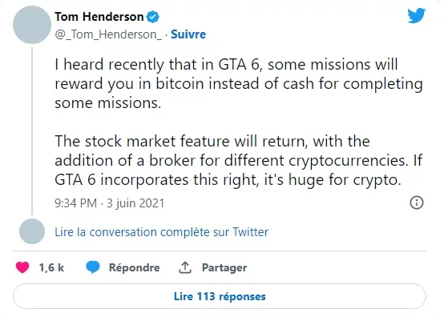444x317 pixels.
Task: Click the first paragraph about GTA 6 missions
Action: click(239, 84)
